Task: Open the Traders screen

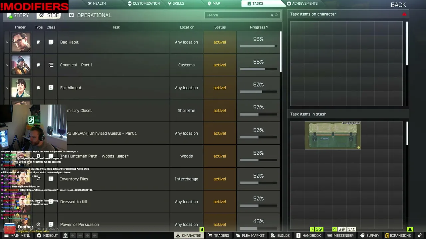Action: (x=218, y=235)
